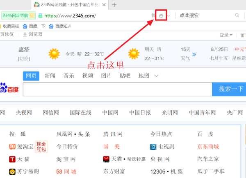Click the 浏览器 download link
This screenshot has height=178, width=246.
click(33, 34)
